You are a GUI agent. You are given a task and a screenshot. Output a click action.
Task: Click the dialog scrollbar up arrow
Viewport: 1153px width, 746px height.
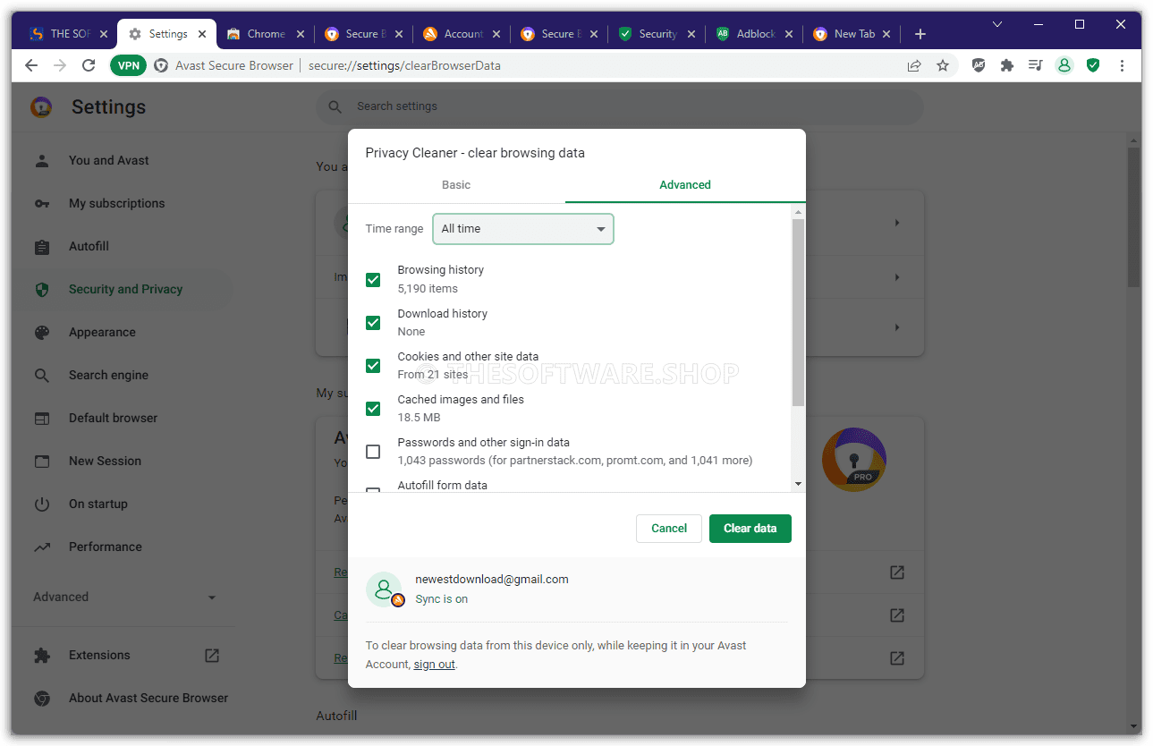[799, 212]
